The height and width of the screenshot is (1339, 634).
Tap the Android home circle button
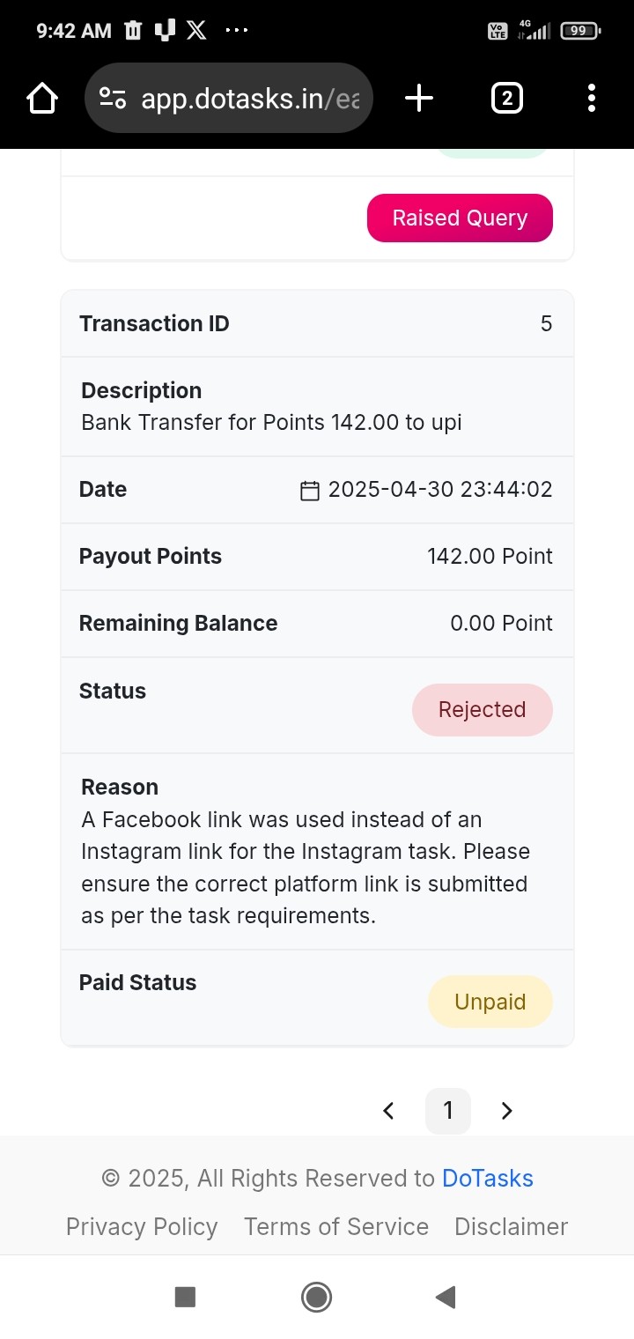click(316, 1297)
